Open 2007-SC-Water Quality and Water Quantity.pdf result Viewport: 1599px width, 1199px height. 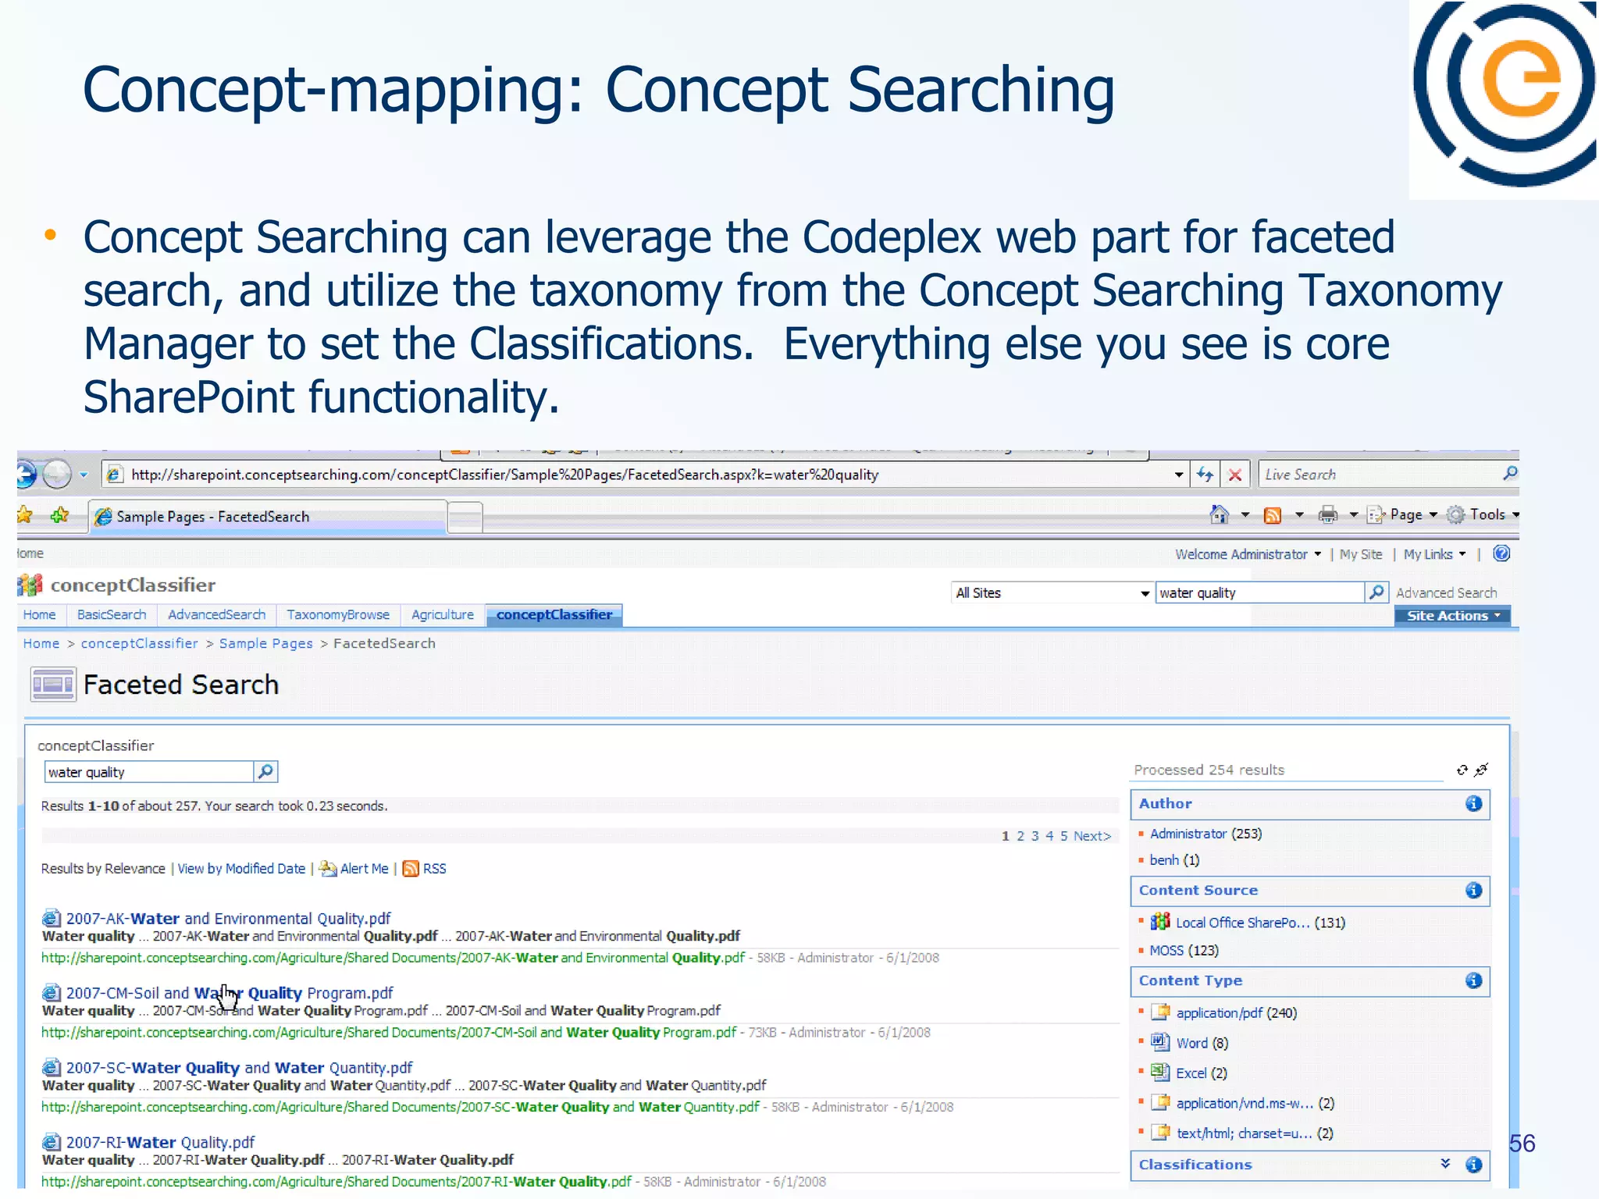pos(239,1068)
